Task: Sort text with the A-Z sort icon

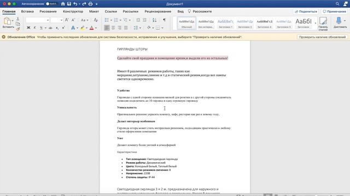Action: point(154,20)
